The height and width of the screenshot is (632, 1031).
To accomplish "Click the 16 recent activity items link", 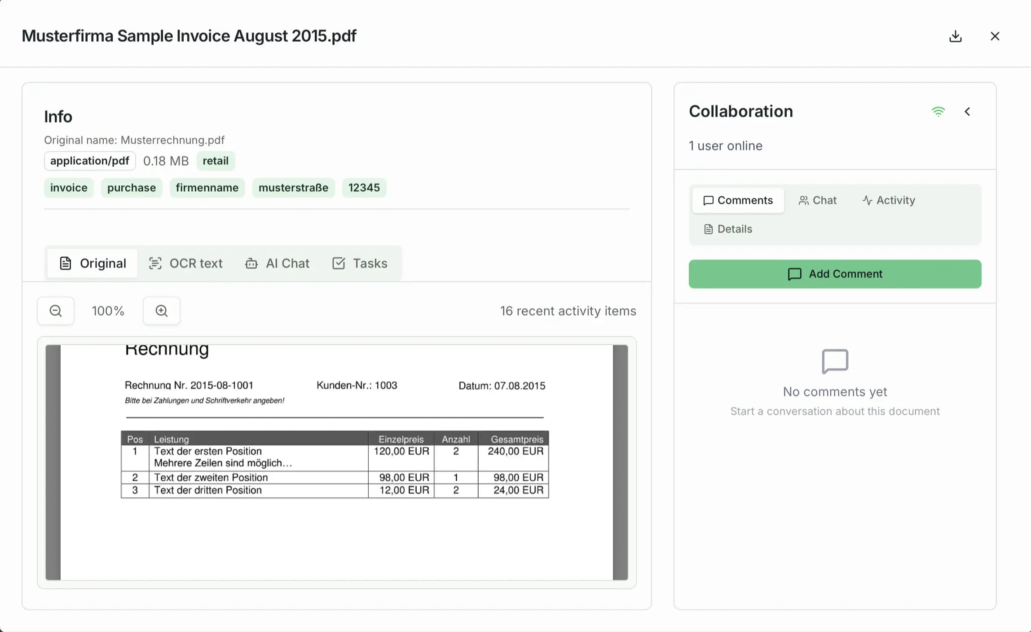I will coord(568,311).
